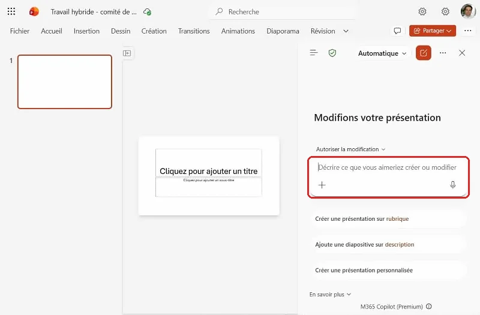
Task: Switch to the Création tab
Action: coord(154,31)
